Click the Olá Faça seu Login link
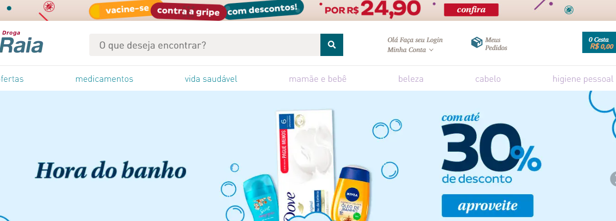616x221 pixels. coord(415,40)
